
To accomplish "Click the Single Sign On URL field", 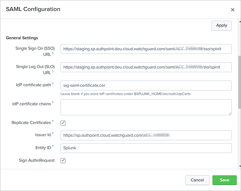I will [146, 49].
